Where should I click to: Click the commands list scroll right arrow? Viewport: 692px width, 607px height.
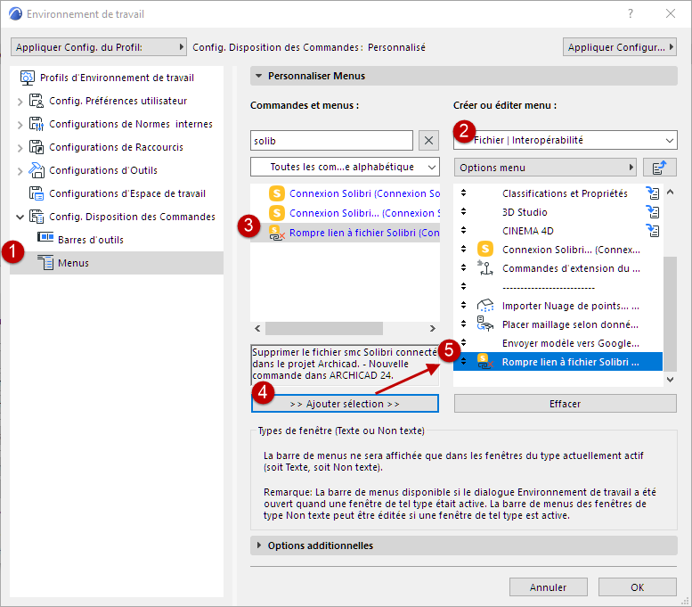click(x=433, y=328)
